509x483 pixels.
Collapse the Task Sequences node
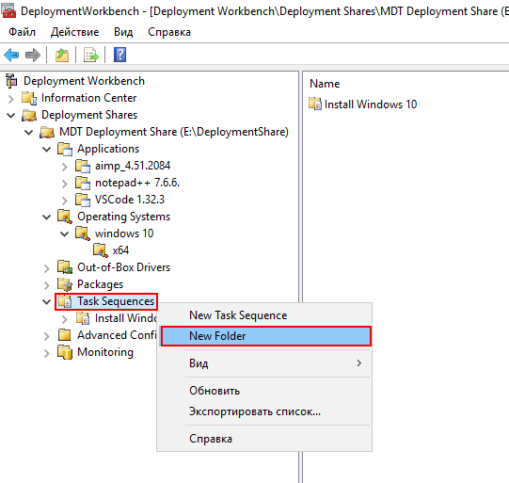tap(47, 301)
